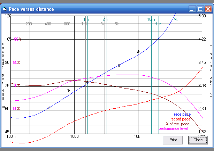The height and width of the screenshot is (151, 214).
Task: Select the 10k race data point marker
Action: (x=138, y=52)
